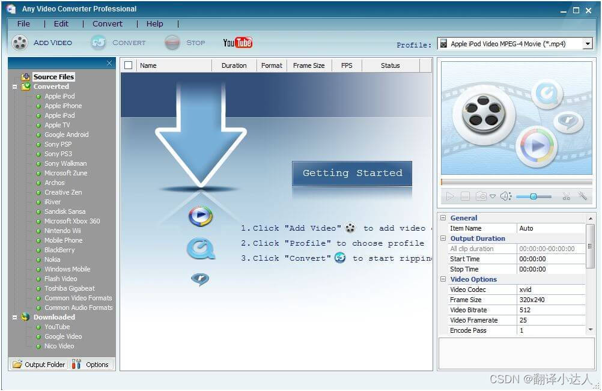
Task: Select Common Video Formats in the tree
Action: (78, 298)
